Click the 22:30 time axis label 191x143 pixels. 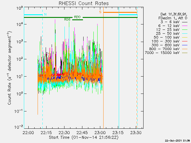pos(64,133)
